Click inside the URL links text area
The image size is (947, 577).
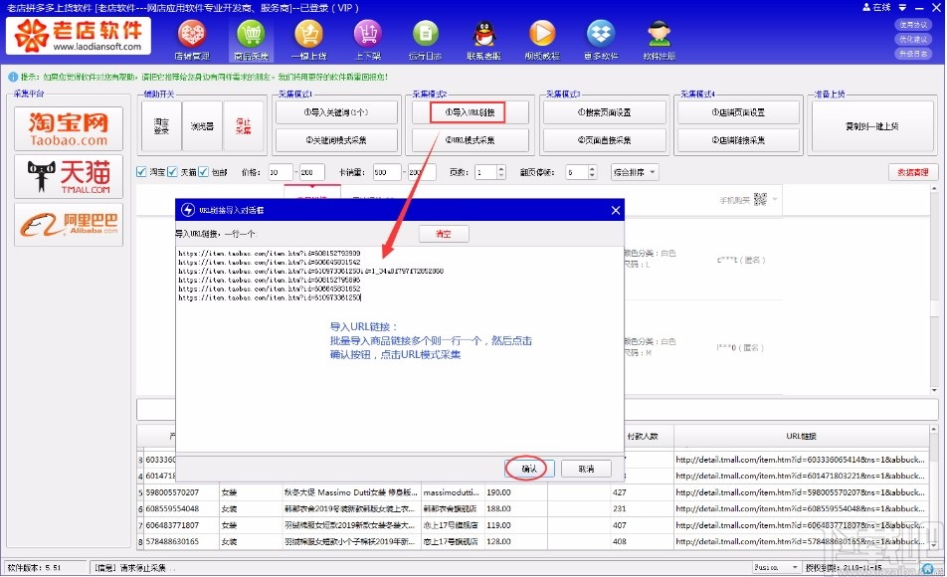point(399,347)
